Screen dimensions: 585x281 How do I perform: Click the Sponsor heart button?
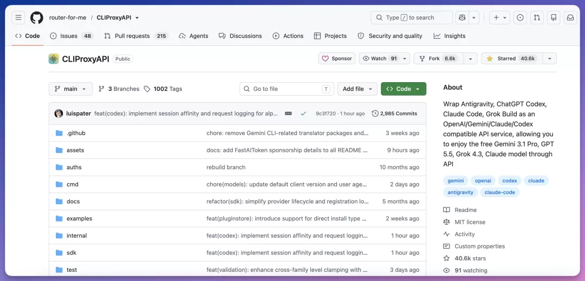(x=337, y=58)
